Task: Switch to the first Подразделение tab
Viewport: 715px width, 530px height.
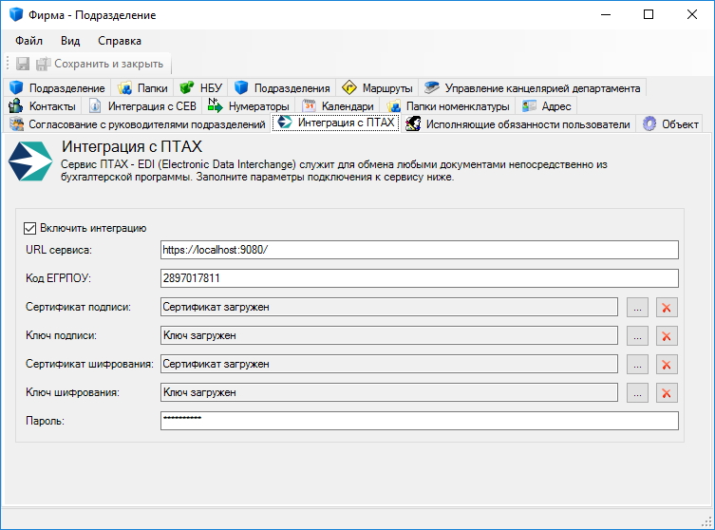Action: coord(57,87)
